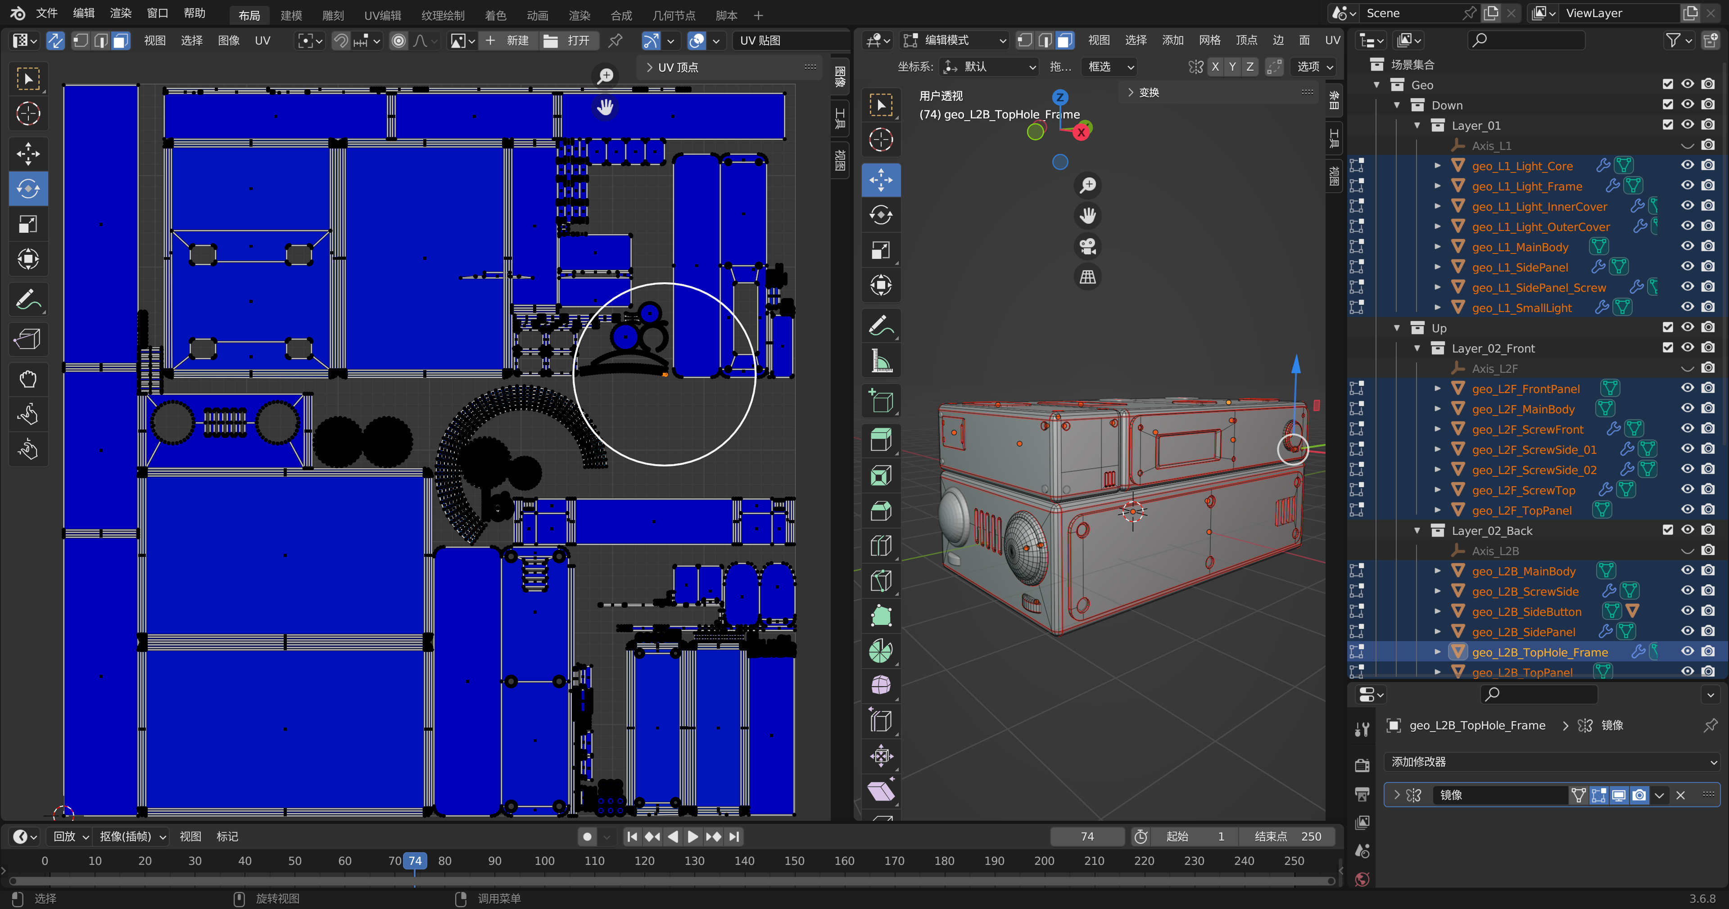Select the Rotate tool in 3D viewport

tap(881, 215)
